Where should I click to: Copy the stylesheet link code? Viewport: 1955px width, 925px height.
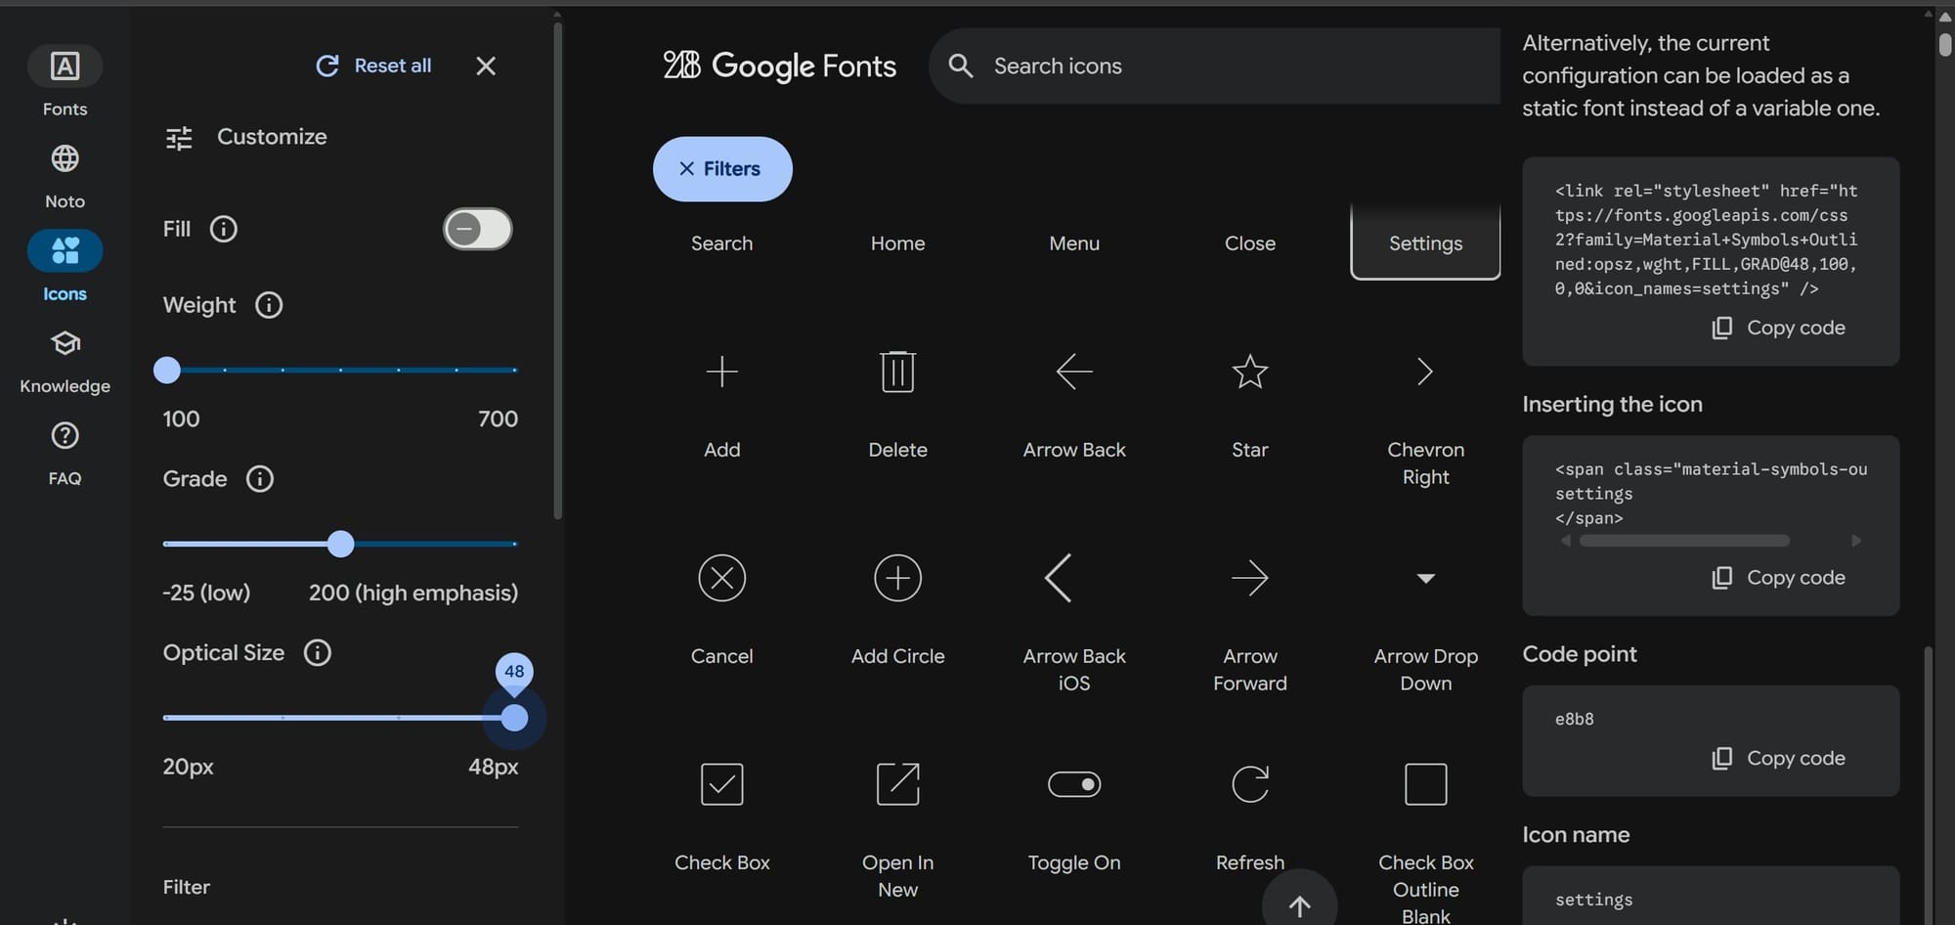[1779, 328]
